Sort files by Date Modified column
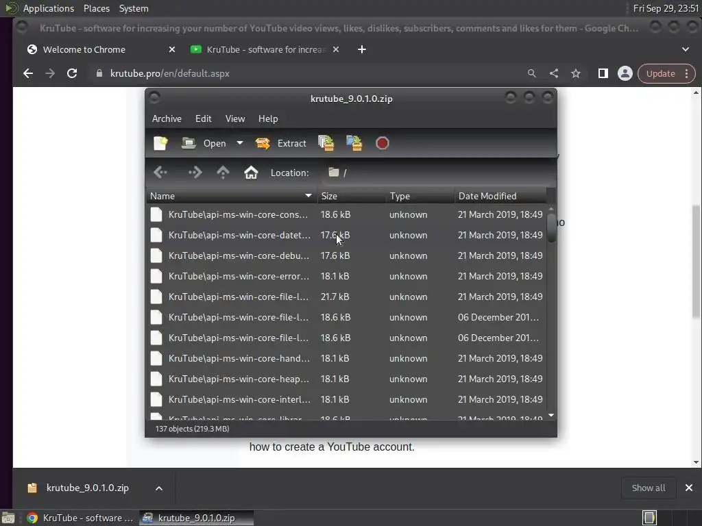702x526 pixels. (x=500, y=196)
